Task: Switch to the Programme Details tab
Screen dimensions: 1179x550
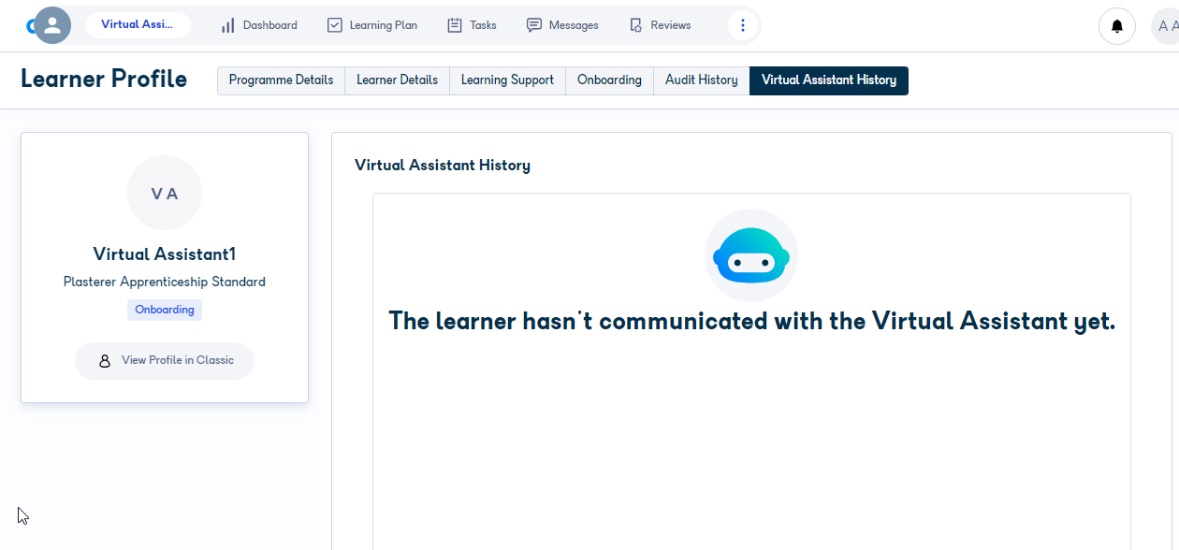Action: pyautogui.click(x=281, y=80)
